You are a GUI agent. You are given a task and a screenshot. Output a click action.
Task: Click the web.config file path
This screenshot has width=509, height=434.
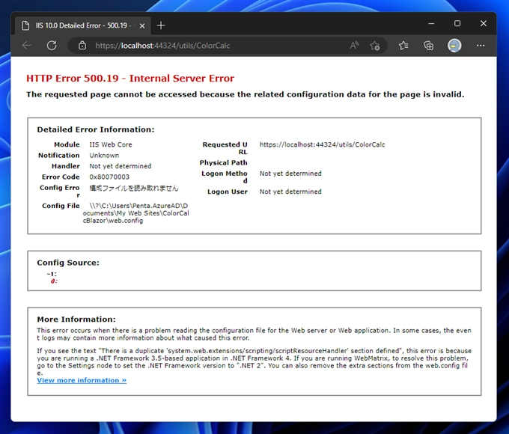tap(135, 213)
